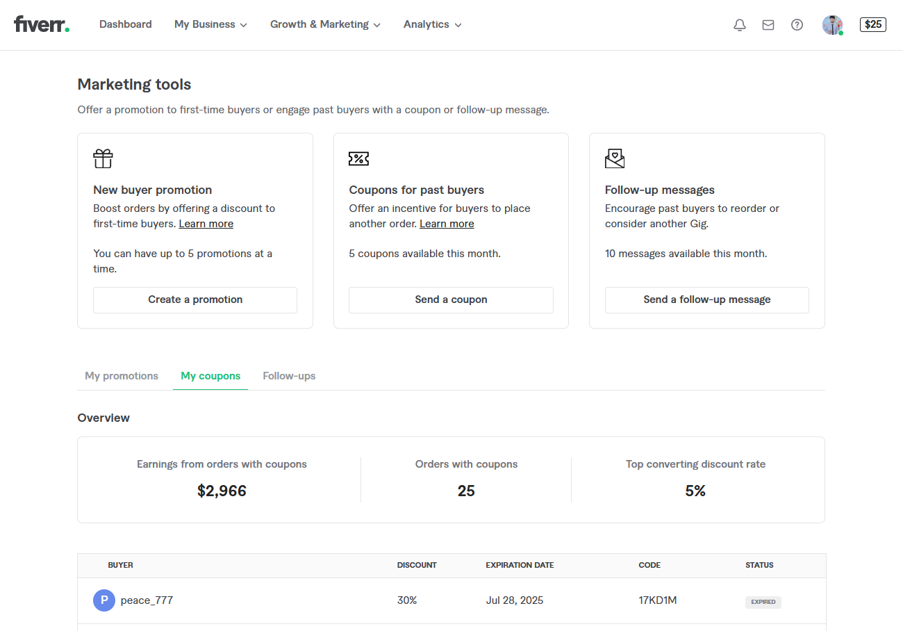Switch to the Follow-ups tab
903x631 pixels.
pyautogui.click(x=289, y=376)
